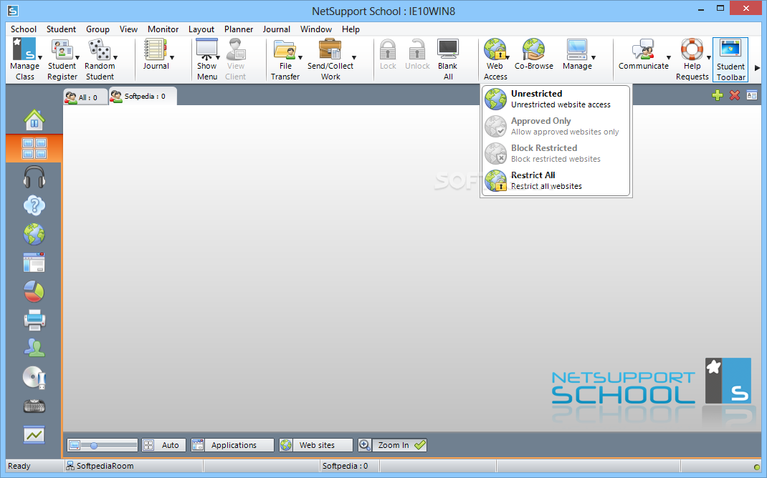
Task: Open the Window menu
Action: point(316,29)
